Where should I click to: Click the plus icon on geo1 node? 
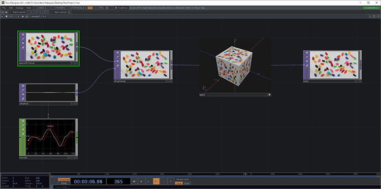pos(269,94)
